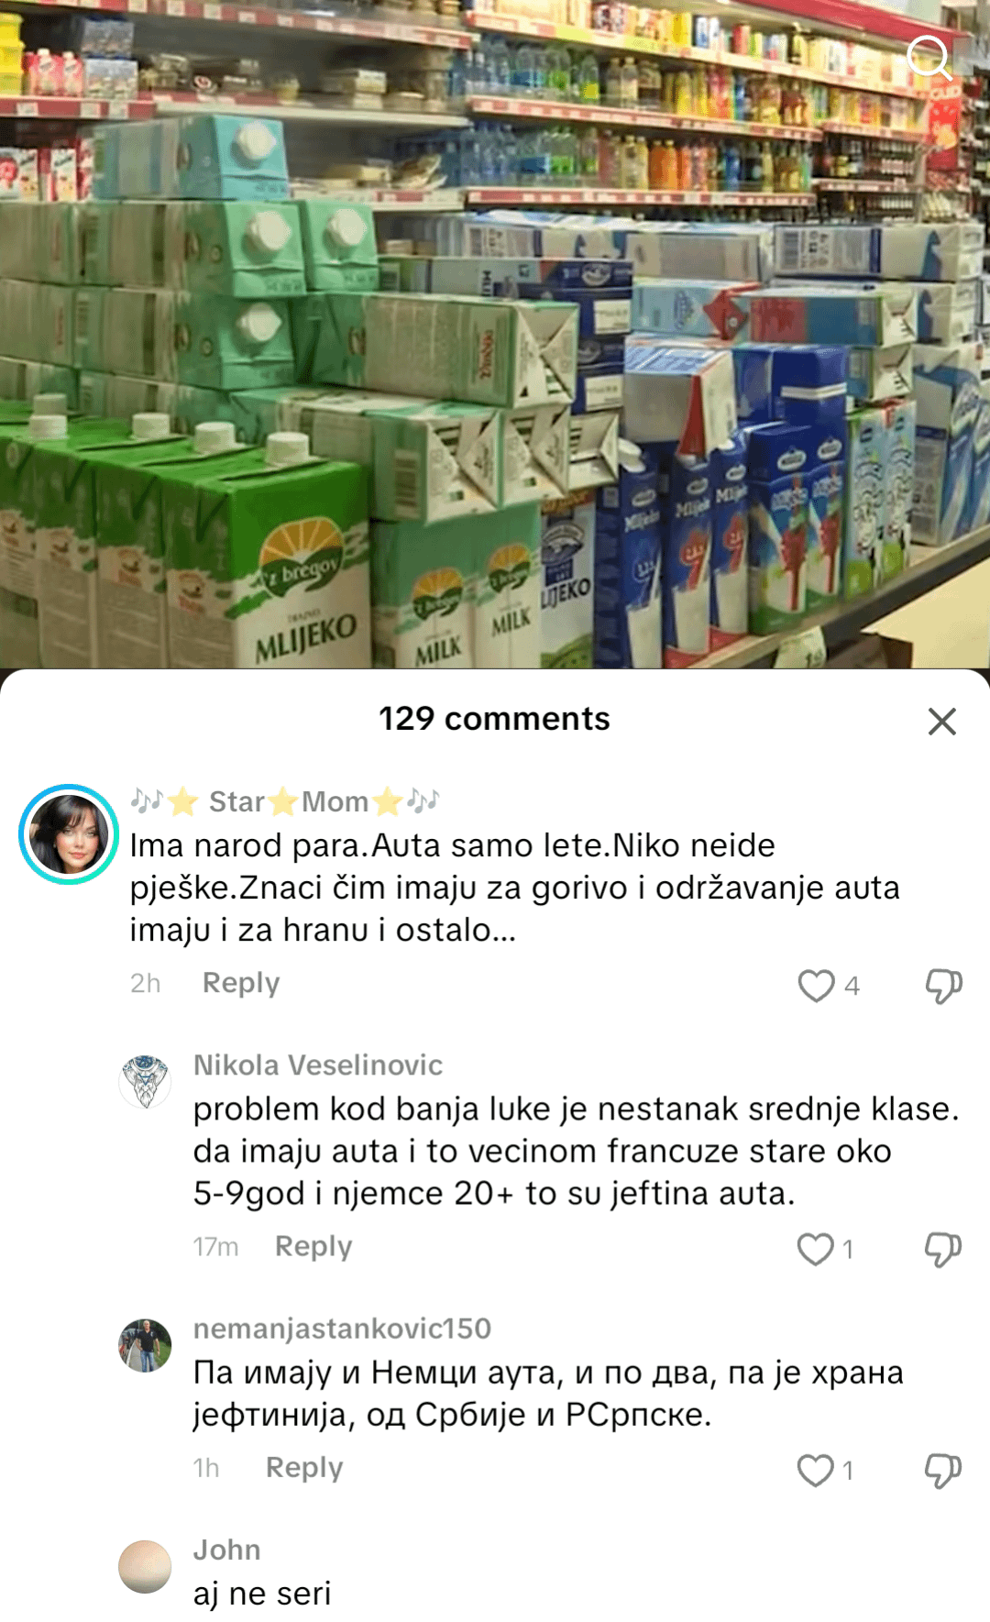990x1622 pixels.
Task: Dislike Star Mom's comment
Action: click(943, 986)
